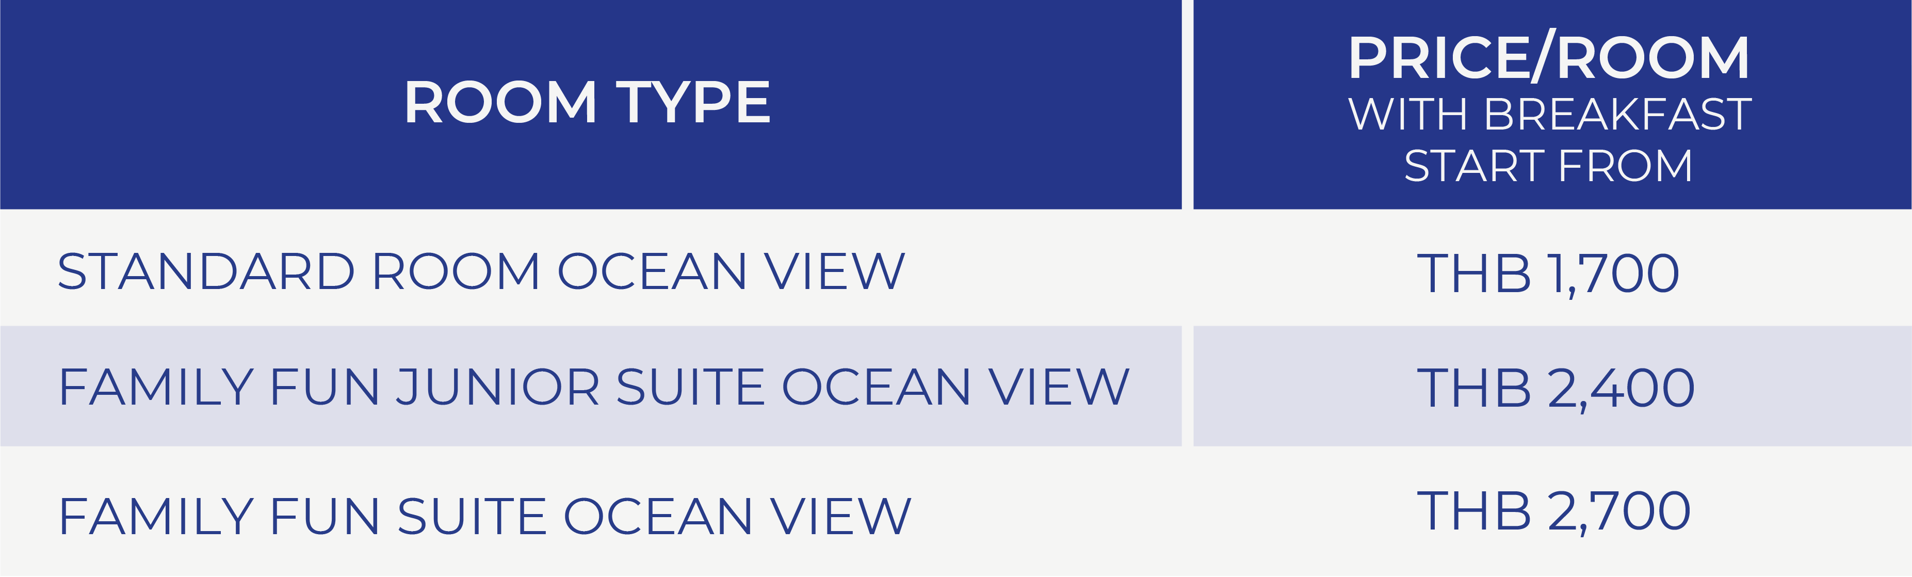The width and height of the screenshot is (1912, 577).
Task: Click the word STANDARD in first row
Action: [206, 271]
